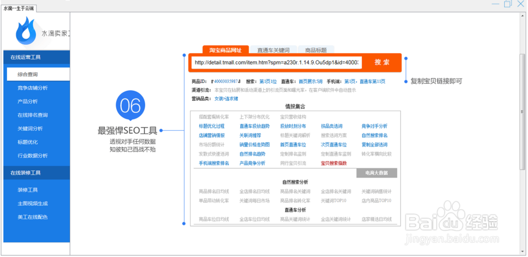Collapse the 在线装修工具 section header
528x257 pixels.
[37, 173]
